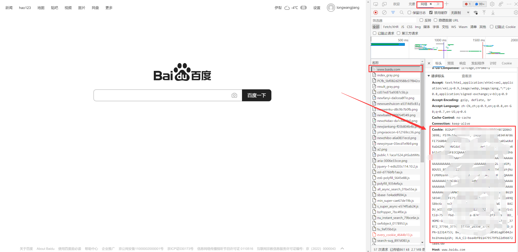This screenshot has width=518, height=252.
Task: Open the 元素 DevTools tab
Action: click(412, 4)
